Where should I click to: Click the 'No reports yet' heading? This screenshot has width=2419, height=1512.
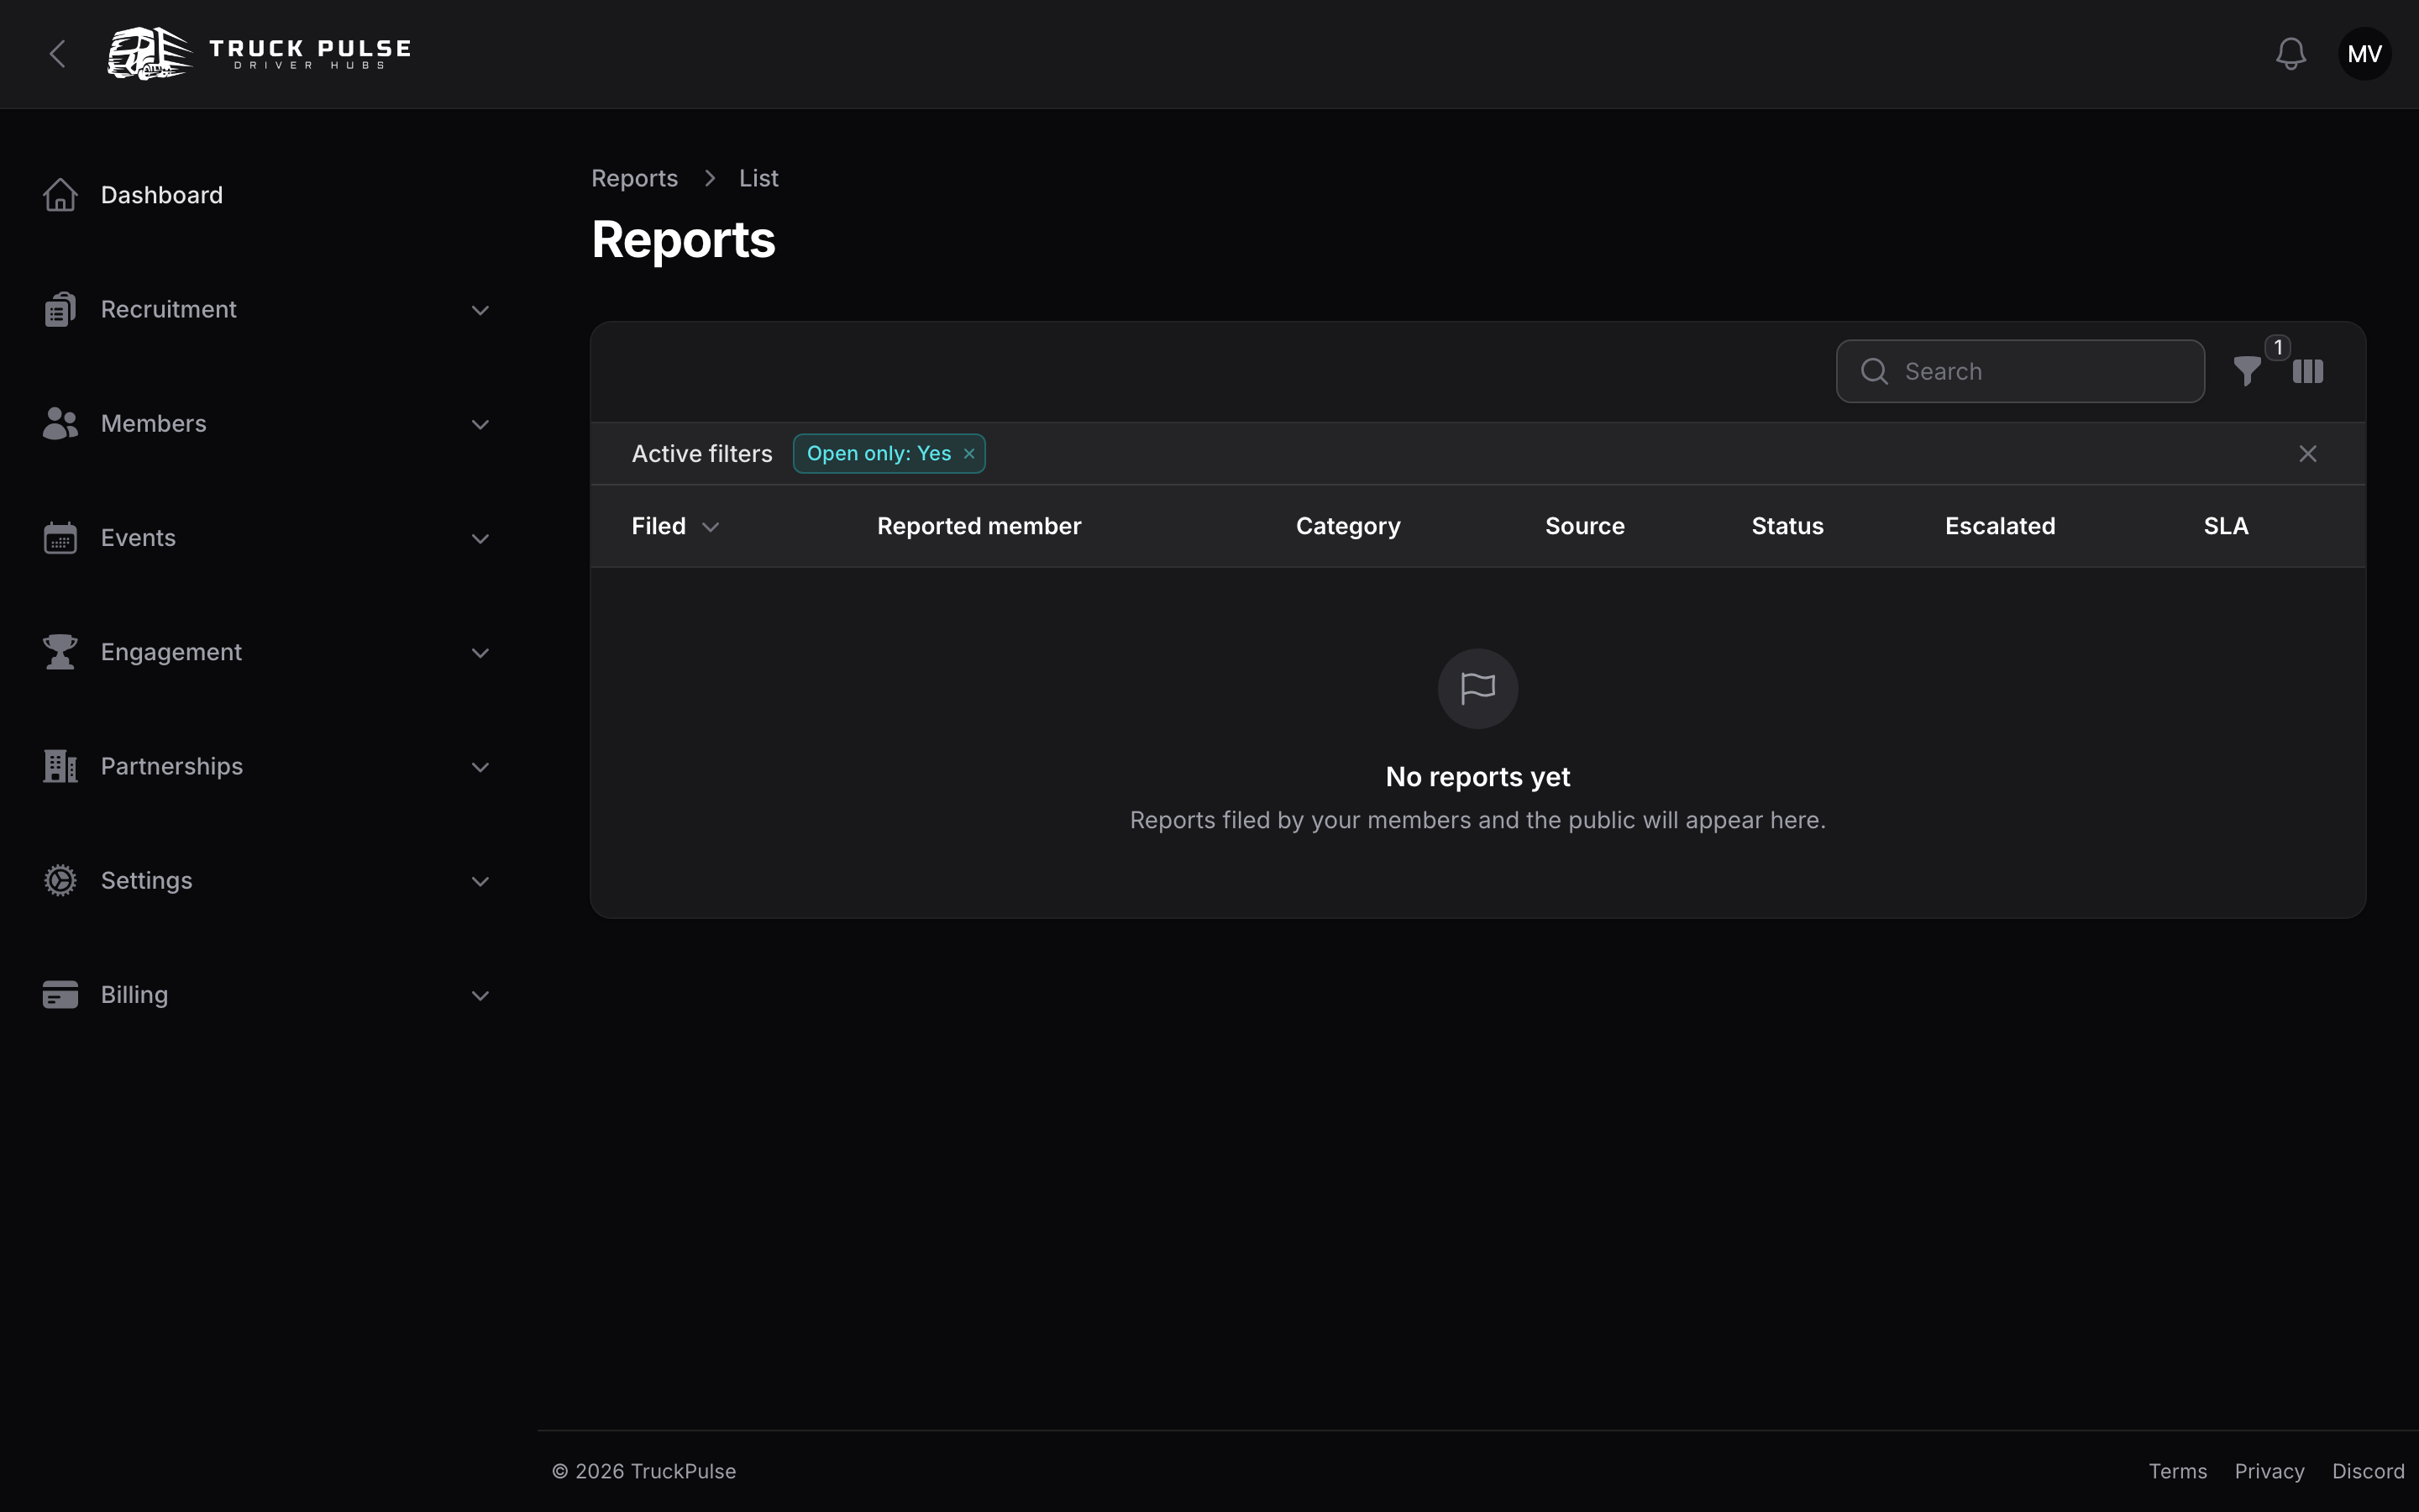click(x=1477, y=777)
